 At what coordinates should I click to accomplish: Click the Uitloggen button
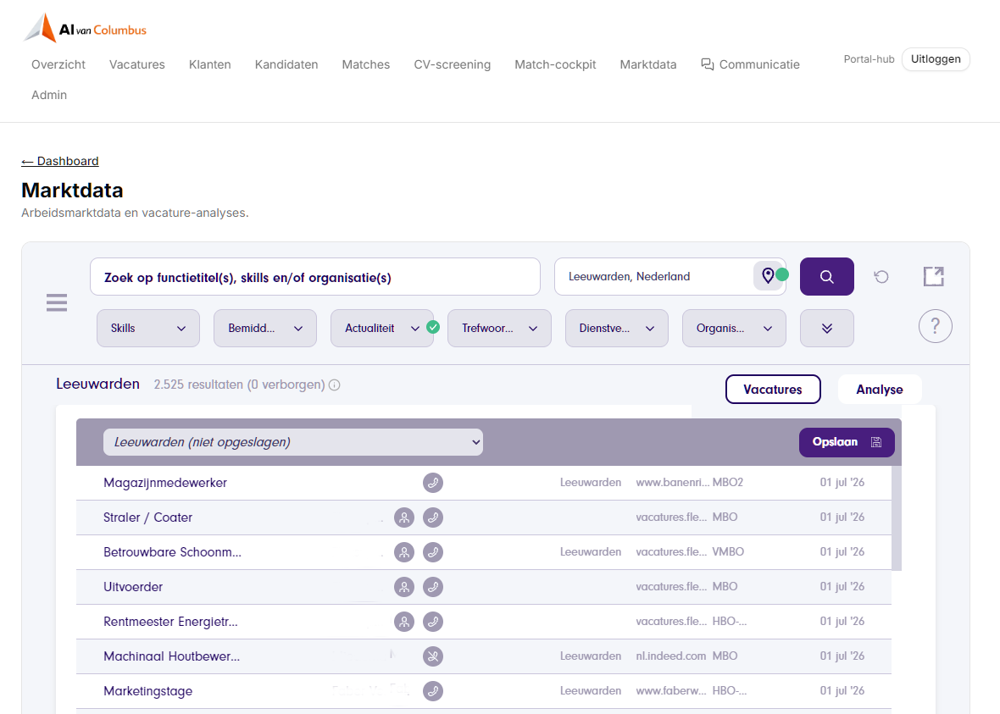click(936, 59)
